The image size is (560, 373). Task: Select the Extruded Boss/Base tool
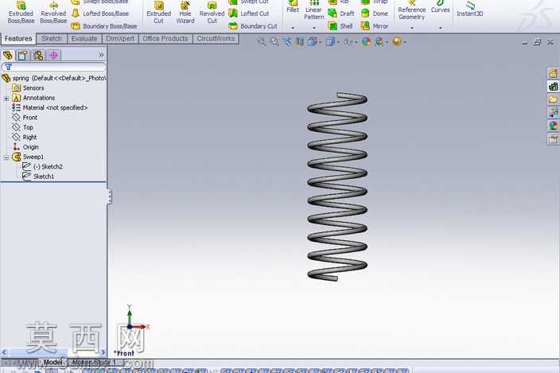(21, 13)
